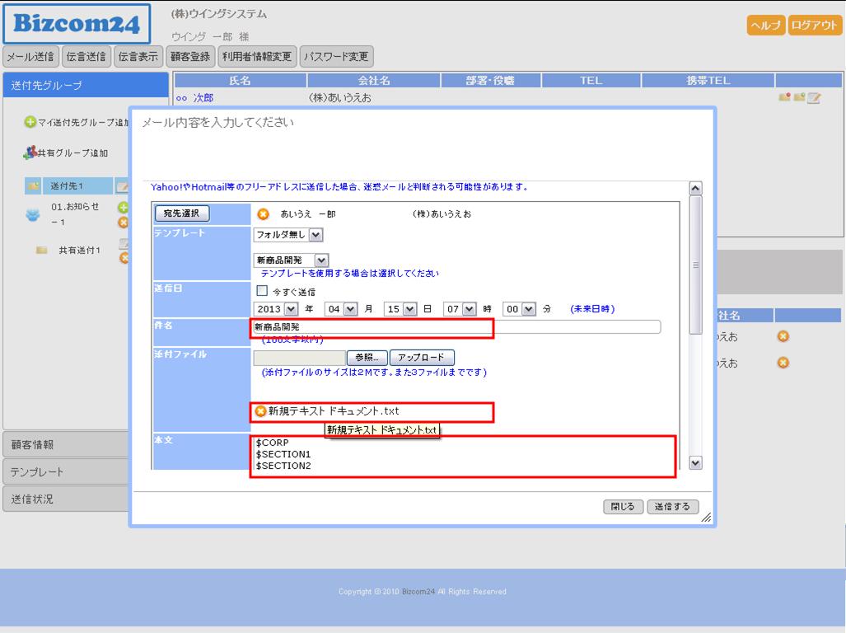
Task: Switch to the 顧客登録 menu tab
Action: tap(191, 57)
